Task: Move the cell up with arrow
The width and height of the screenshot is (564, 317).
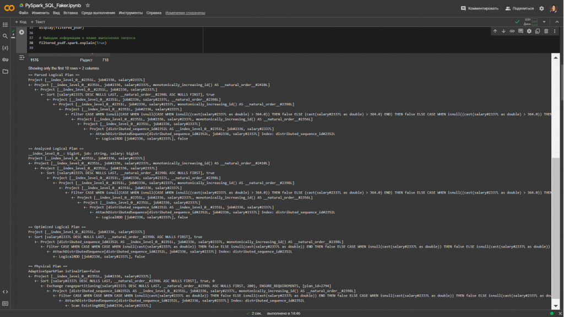Action: (495, 31)
